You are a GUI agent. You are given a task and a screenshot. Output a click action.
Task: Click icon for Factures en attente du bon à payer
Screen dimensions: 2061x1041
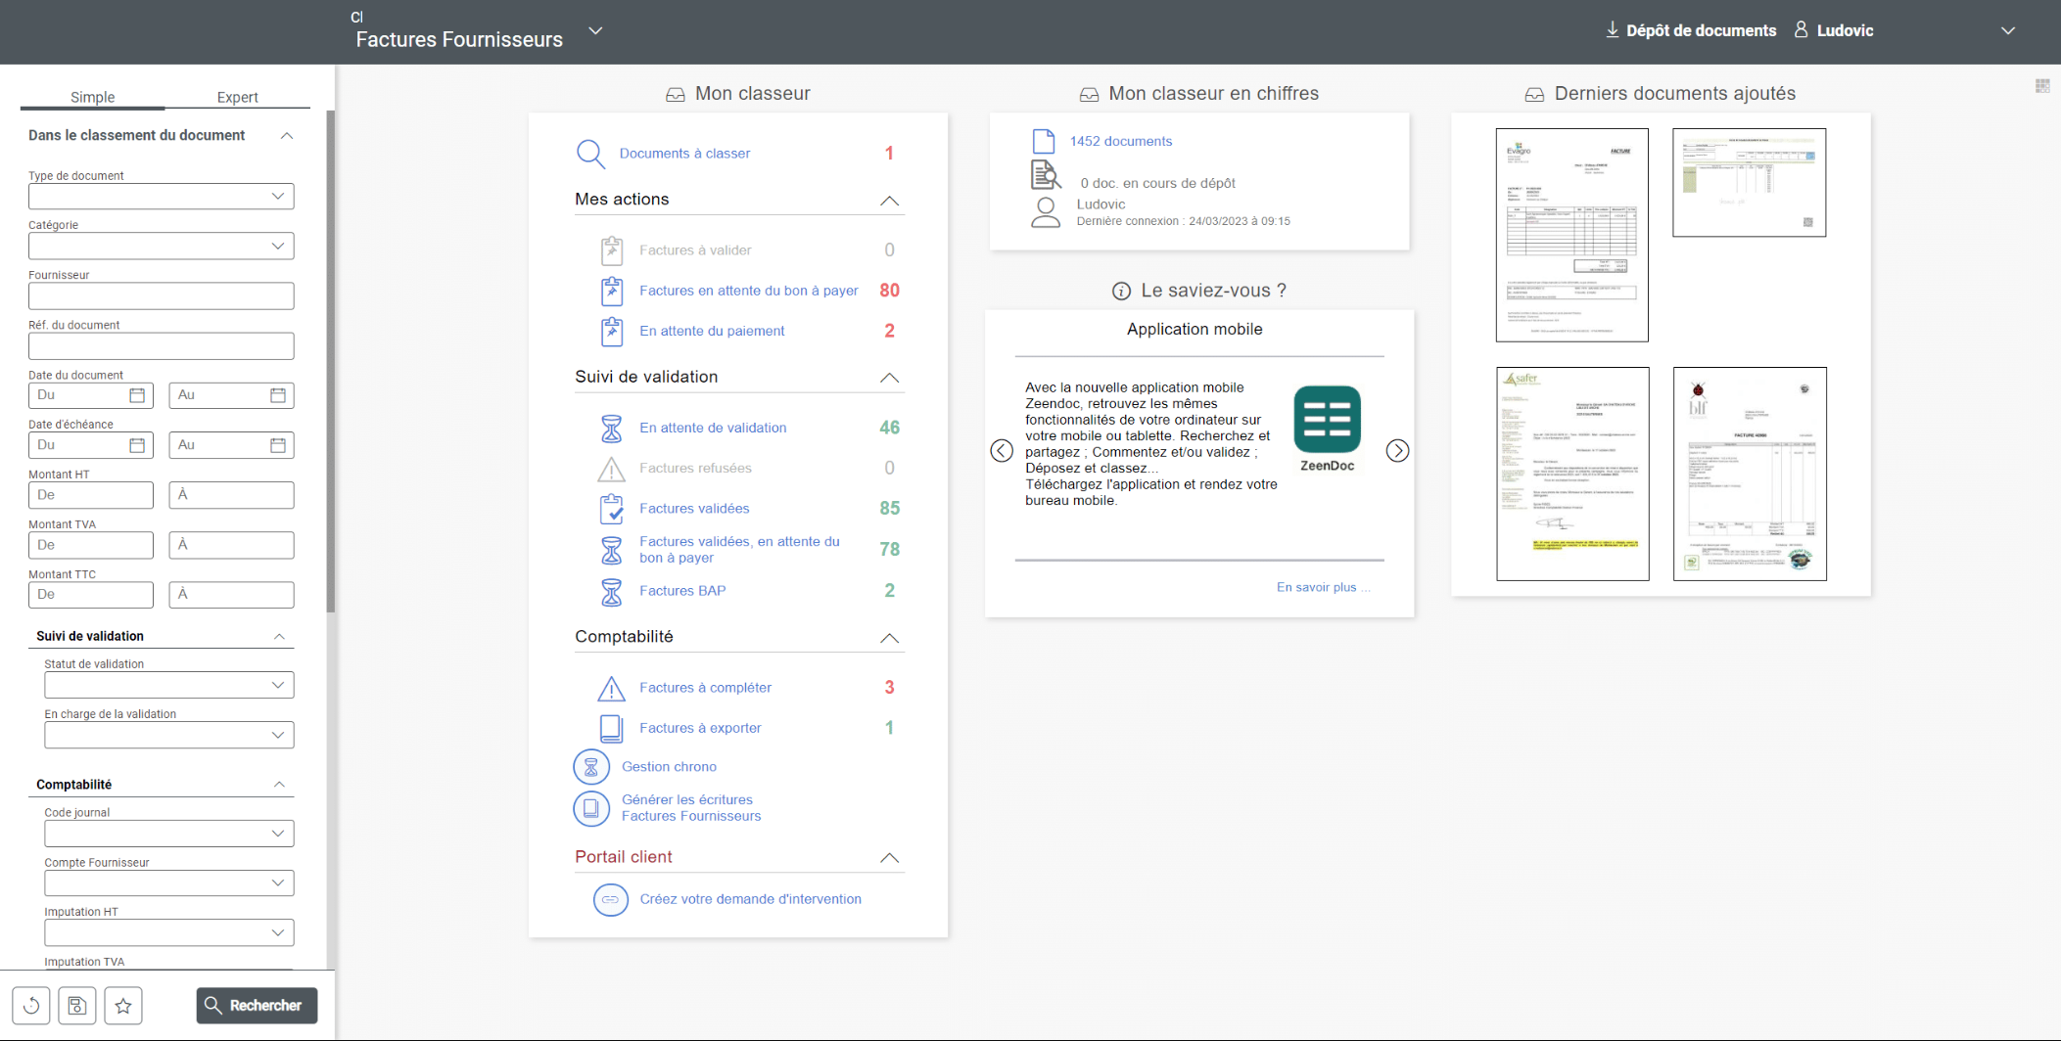pyautogui.click(x=612, y=291)
